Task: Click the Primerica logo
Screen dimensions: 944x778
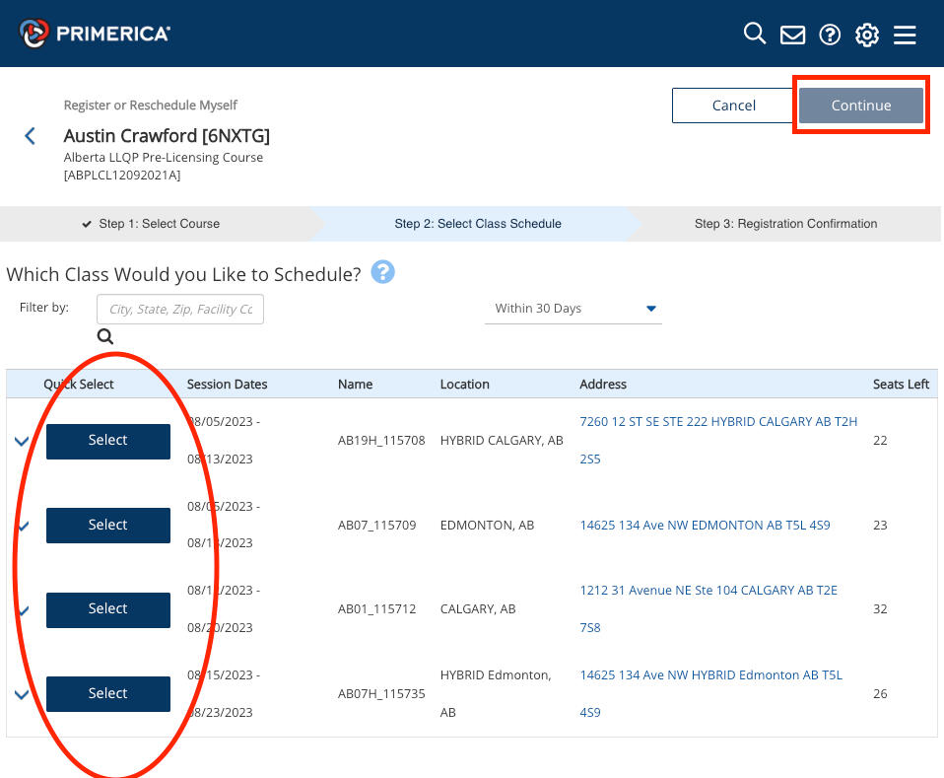Action: point(95,34)
